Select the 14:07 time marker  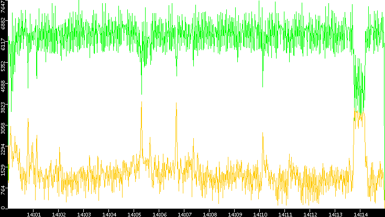click(x=185, y=214)
